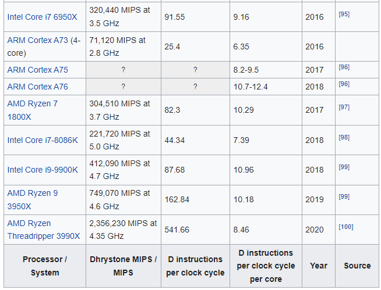Select the '412,090 MIPS at 4.7 GHz' cell
Viewport: 381px width, 290px height.
(124, 170)
